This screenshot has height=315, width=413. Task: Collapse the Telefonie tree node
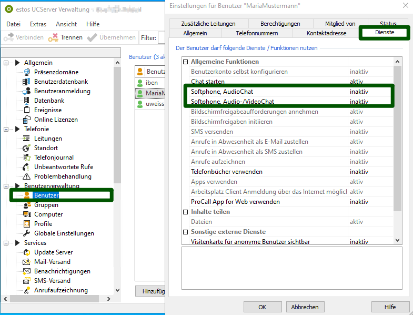tap(7, 129)
